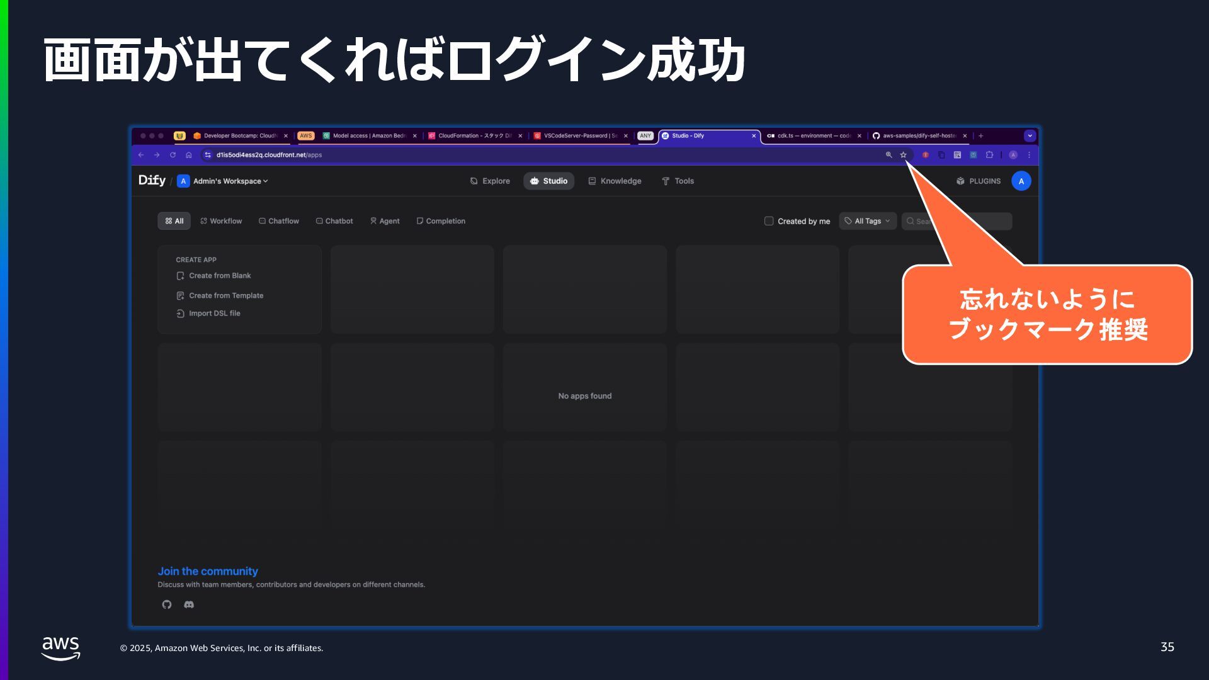Screen dimensions: 1209x680
Task: Open the Discord community icon link
Action: tap(189, 604)
